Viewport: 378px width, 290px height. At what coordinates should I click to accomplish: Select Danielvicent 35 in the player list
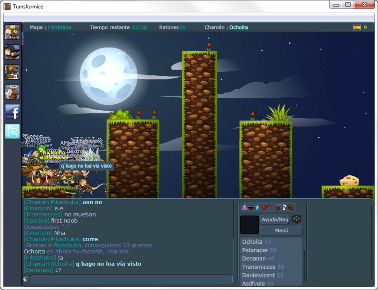(x=271, y=275)
